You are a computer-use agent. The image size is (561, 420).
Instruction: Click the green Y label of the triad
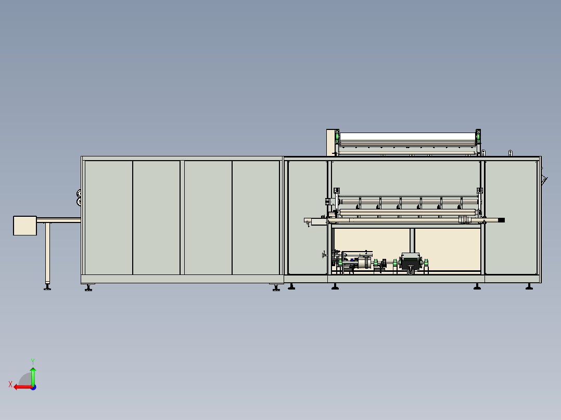33,361
